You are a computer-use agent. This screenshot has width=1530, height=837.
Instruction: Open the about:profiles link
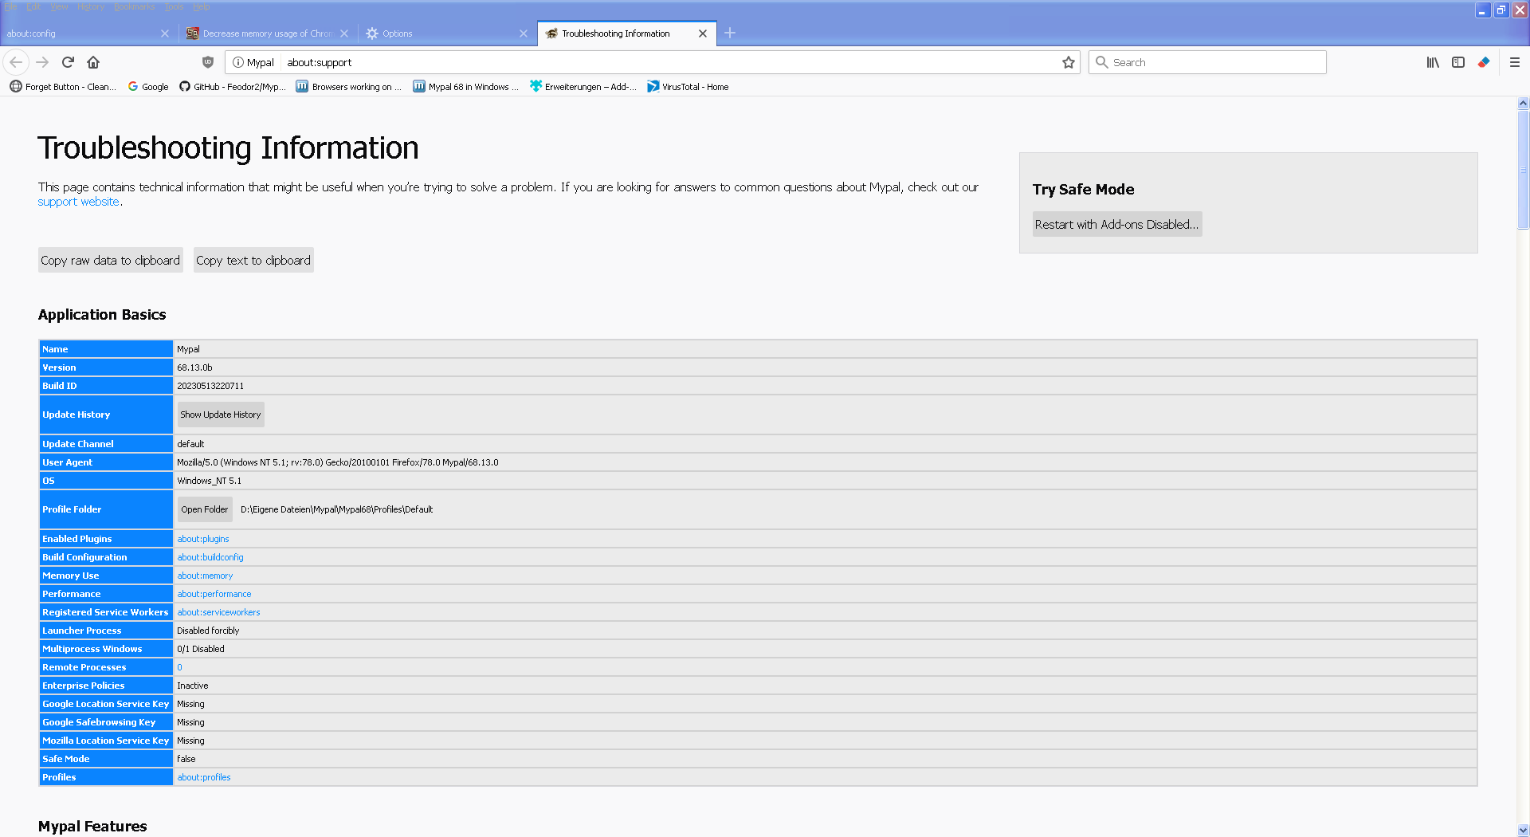coord(204,777)
